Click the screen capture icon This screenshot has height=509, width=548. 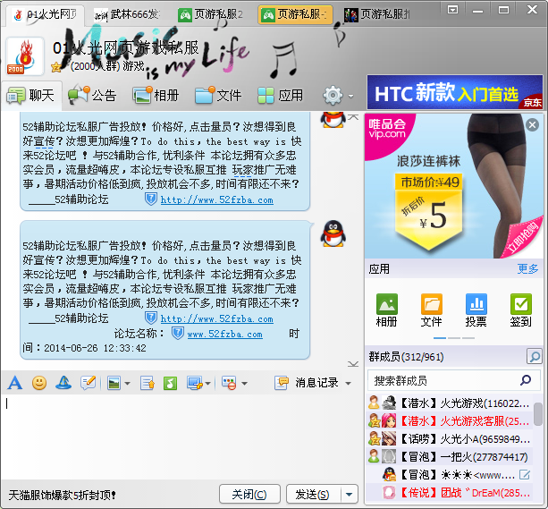click(194, 383)
